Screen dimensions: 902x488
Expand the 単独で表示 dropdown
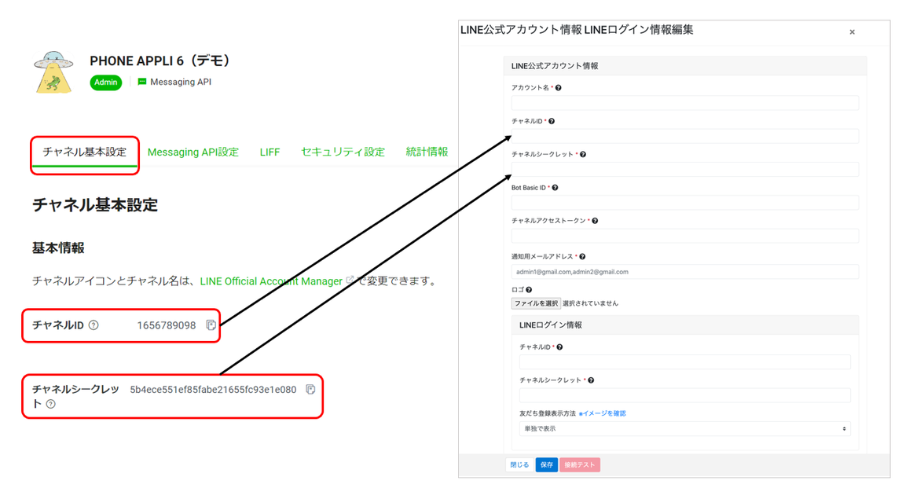[x=684, y=429]
